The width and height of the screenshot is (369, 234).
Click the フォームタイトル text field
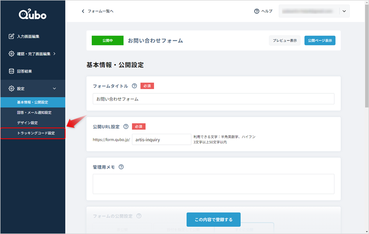pyautogui.click(x=213, y=99)
